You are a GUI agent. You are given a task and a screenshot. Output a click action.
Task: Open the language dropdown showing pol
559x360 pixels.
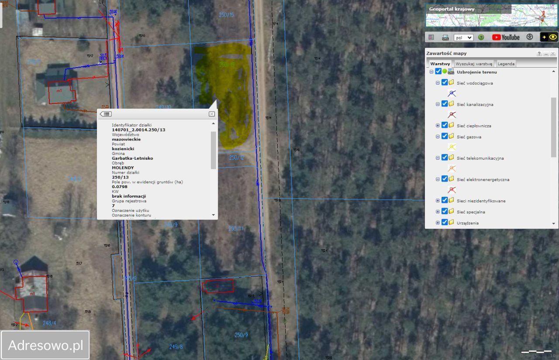point(463,38)
